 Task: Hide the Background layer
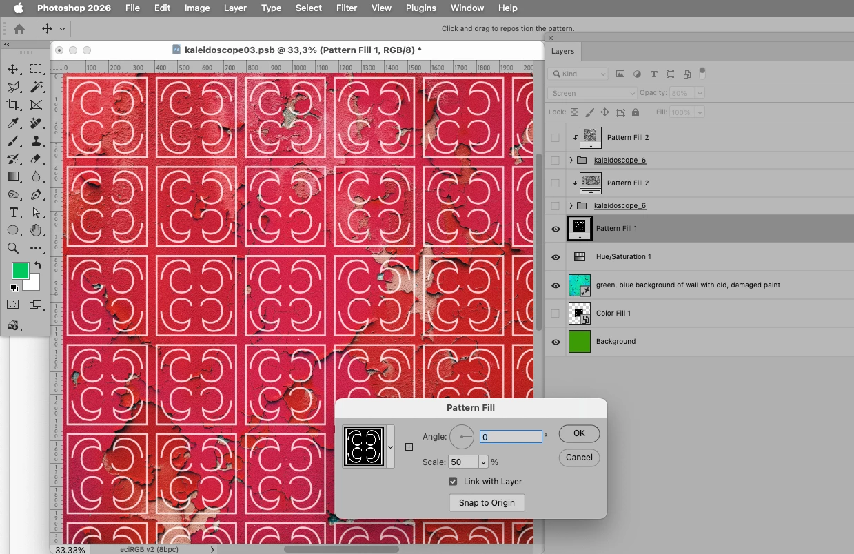coord(556,342)
